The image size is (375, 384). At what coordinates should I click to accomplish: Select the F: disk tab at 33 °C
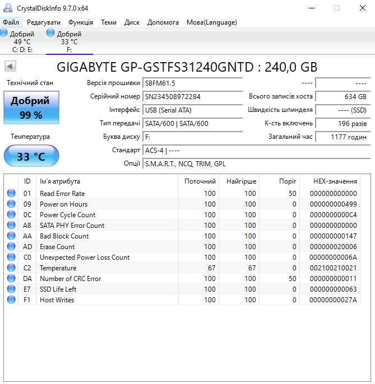point(70,41)
